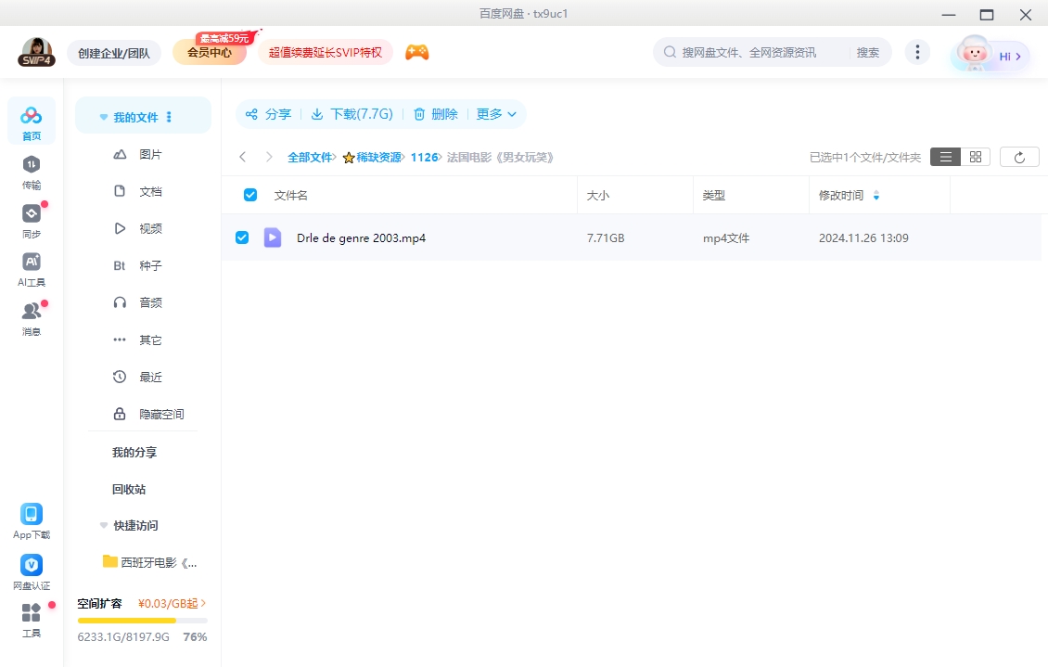Open the 同步 sync panel icon

(x=32, y=214)
